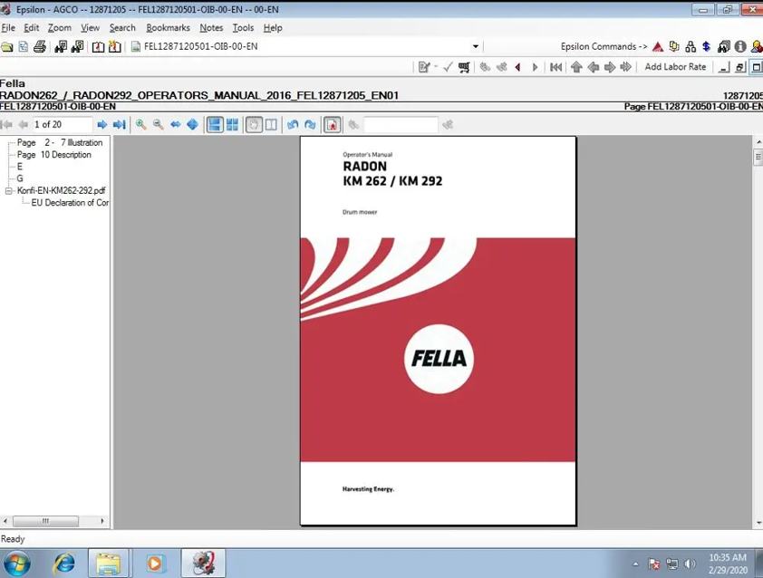Image resolution: width=763 pixels, height=578 pixels.
Task: Select the Page 10 Description tree entry
Action: click(54, 155)
